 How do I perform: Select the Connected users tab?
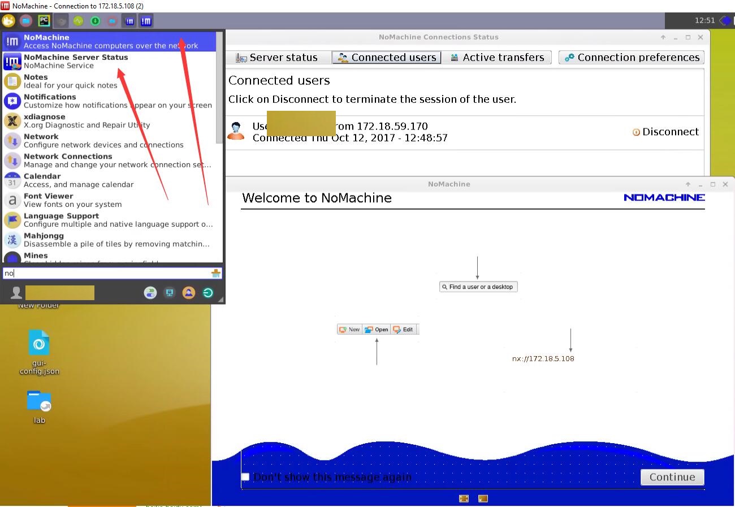coord(387,58)
